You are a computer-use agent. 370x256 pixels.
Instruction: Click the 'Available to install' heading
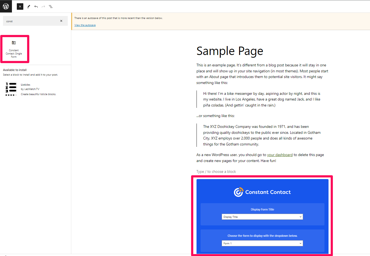tap(15, 70)
